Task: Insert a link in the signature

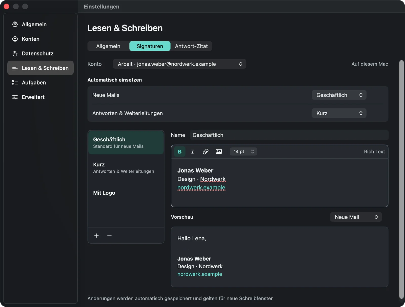Action: [x=206, y=151]
